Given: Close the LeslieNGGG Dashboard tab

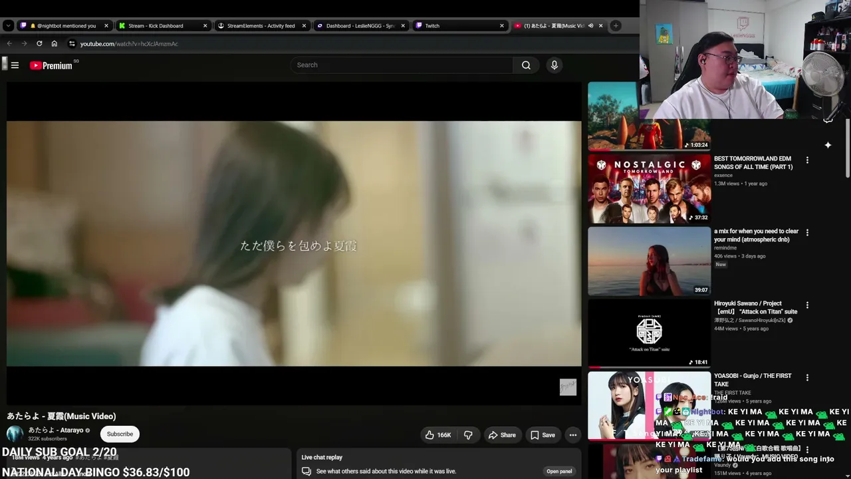Looking at the screenshot, I should tap(402, 26).
